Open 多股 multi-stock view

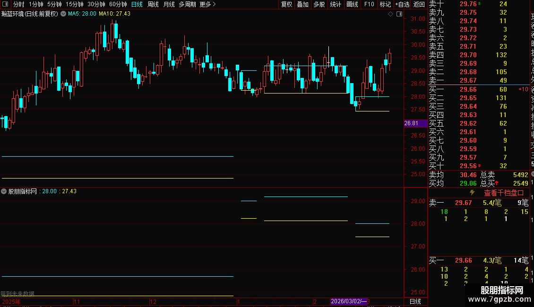coord(319,4)
